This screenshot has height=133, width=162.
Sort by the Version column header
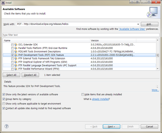113,41
